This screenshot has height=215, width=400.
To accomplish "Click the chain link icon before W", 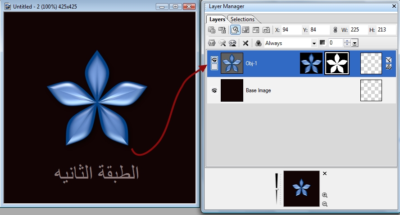I will pos(335,30).
